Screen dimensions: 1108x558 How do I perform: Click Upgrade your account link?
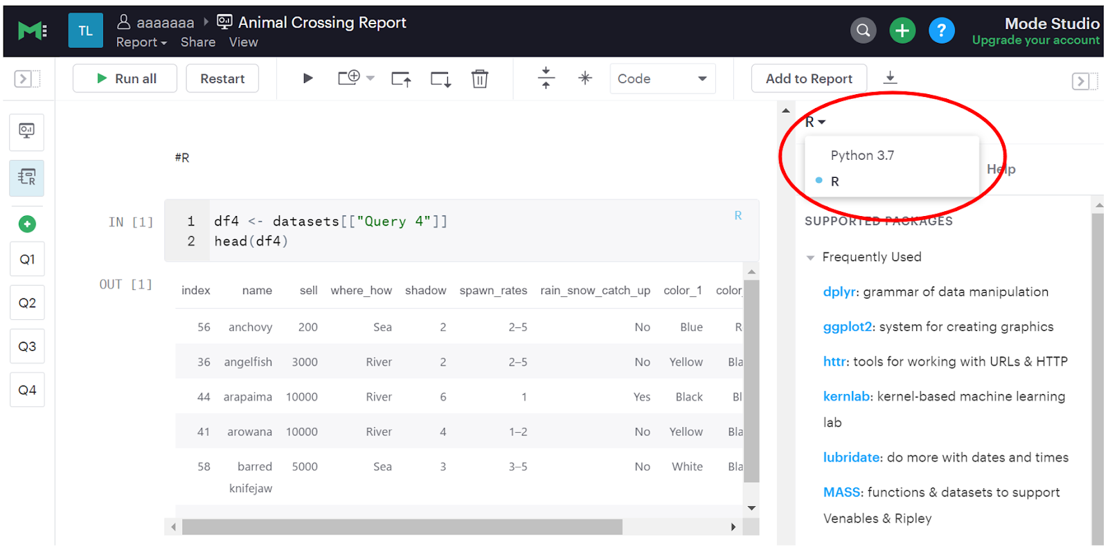coord(1035,40)
